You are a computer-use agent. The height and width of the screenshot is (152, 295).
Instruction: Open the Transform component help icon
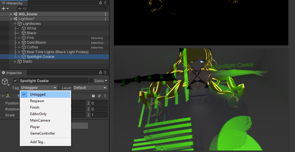point(93,96)
